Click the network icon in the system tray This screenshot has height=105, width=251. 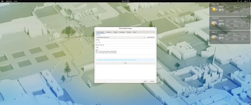pyautogui.click(x=245, y=1)
